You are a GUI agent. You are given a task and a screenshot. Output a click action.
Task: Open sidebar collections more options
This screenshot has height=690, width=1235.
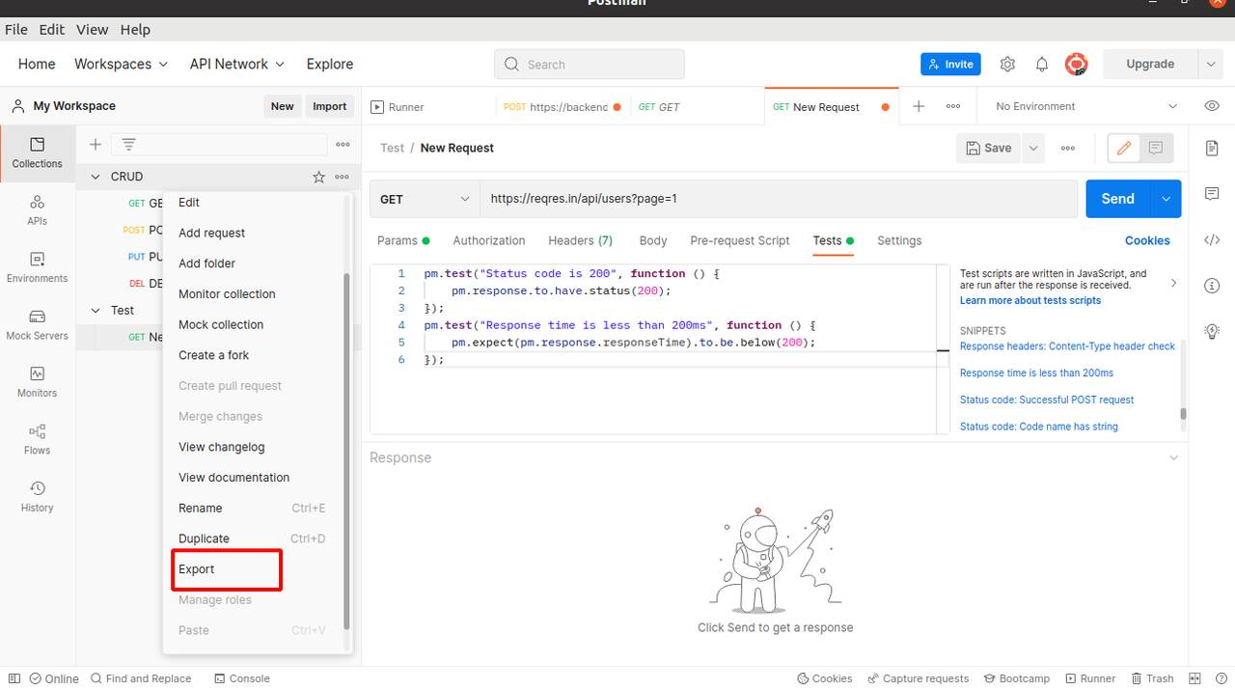[x=343, y=145]
